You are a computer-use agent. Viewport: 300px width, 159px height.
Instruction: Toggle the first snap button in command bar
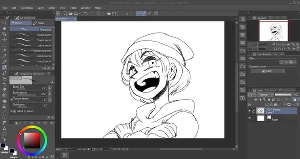[139, 13]
